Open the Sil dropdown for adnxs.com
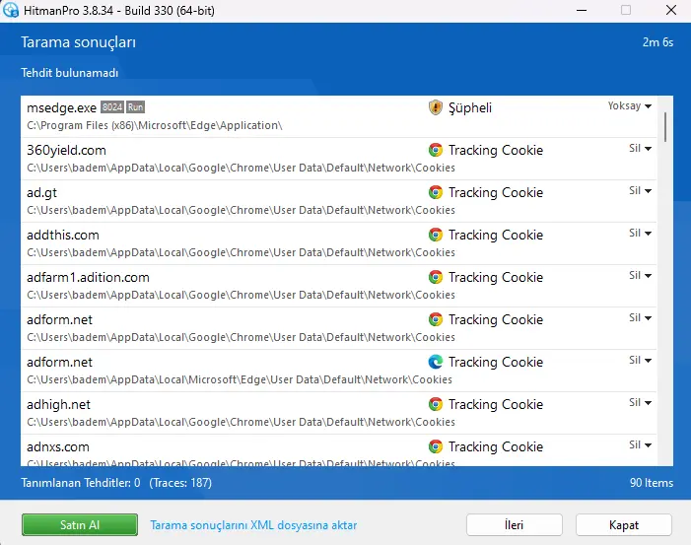 pos(640,444)
